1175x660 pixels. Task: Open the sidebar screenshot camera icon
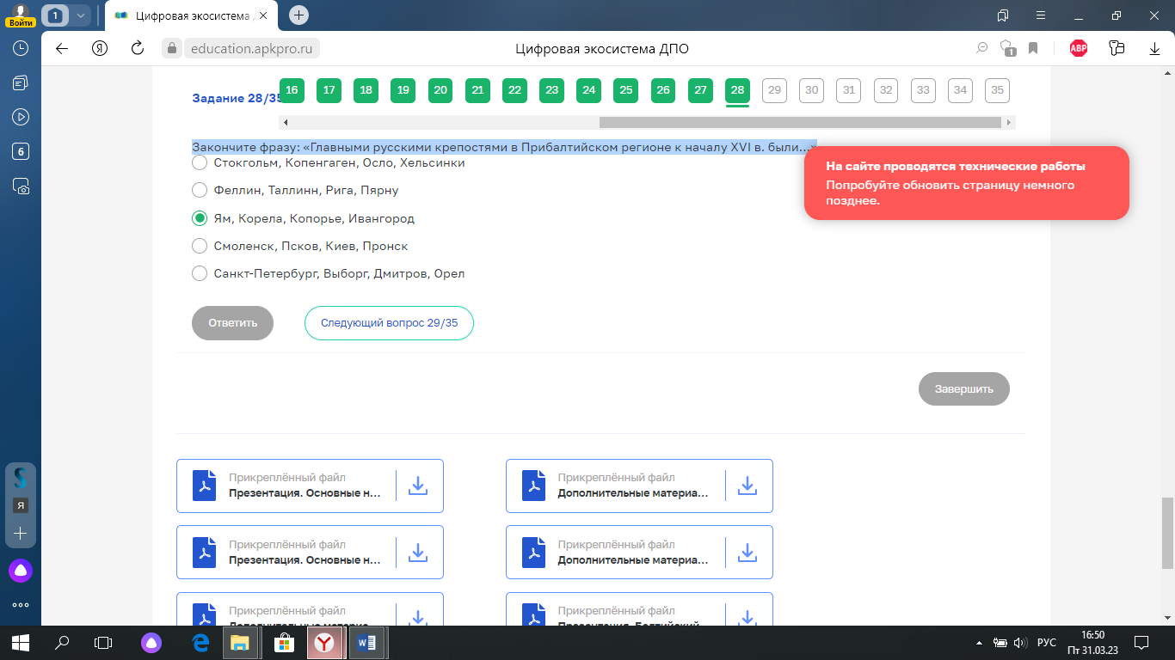click(21, 186)
